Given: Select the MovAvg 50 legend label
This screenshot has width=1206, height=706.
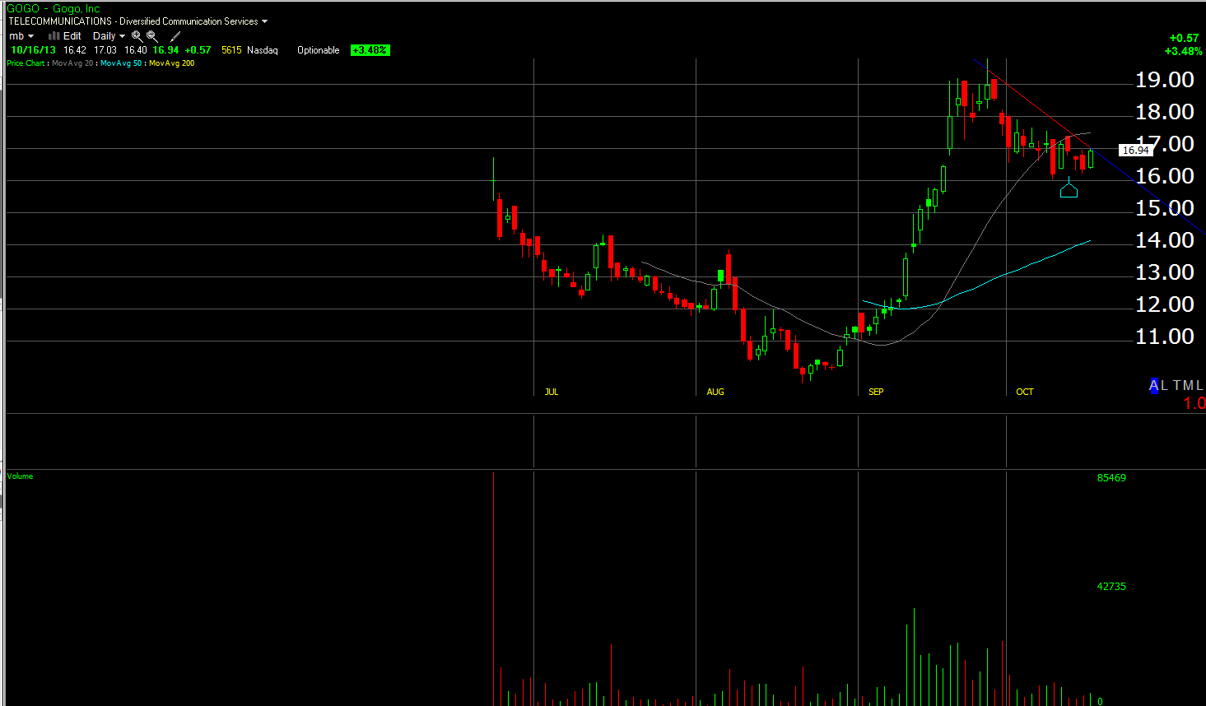Looking at the screenshot, I should [x=121, y=63].
